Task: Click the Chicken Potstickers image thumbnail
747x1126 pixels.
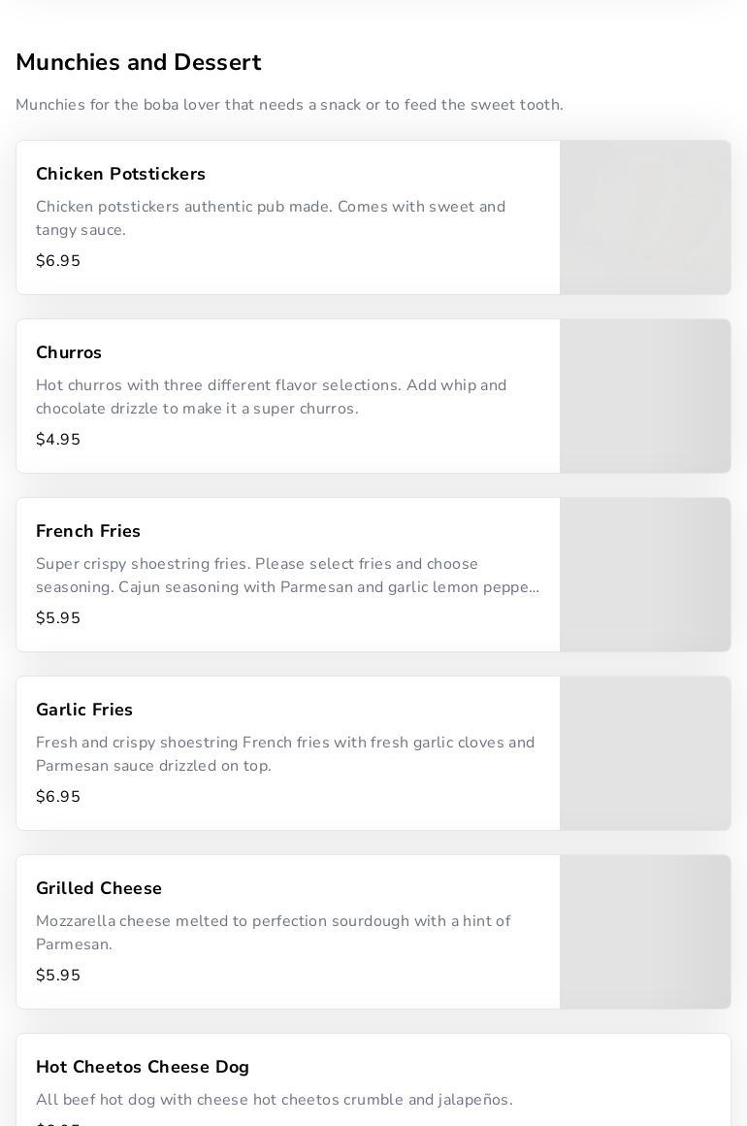Action: click(645, 217)
